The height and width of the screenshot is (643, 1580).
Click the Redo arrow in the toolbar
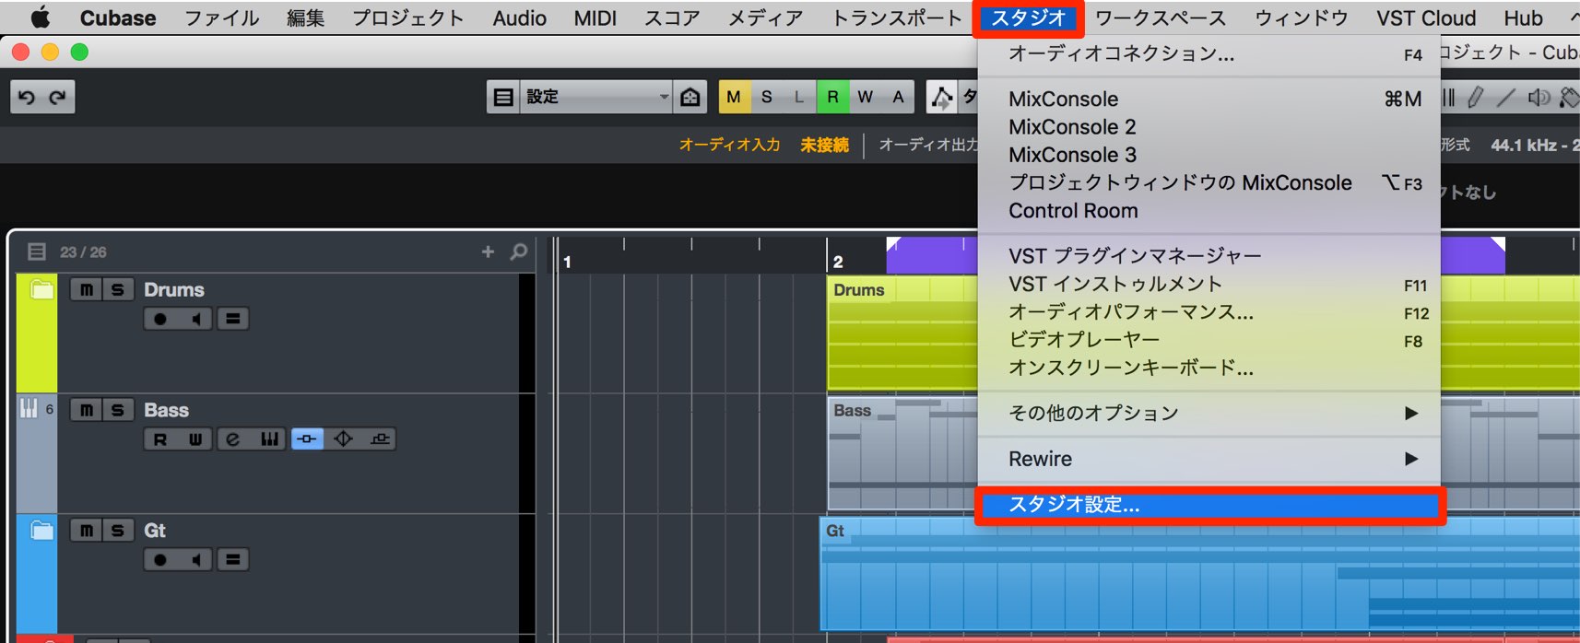[57, 97]
